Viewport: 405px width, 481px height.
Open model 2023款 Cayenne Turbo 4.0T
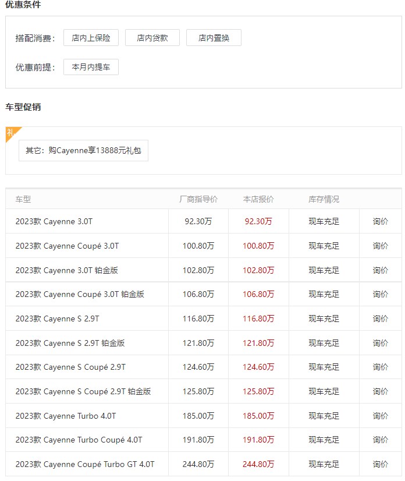(x=66, y=416)
